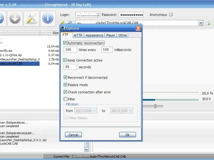Uncheck Automatic reconnection checkbox

65,43
